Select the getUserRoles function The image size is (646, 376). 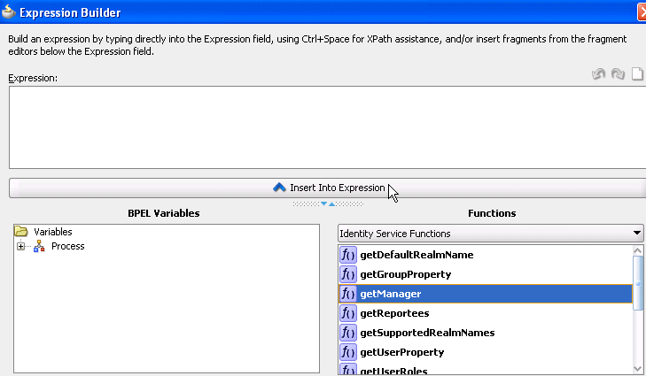pyautogui.click(x=486, y=369)
